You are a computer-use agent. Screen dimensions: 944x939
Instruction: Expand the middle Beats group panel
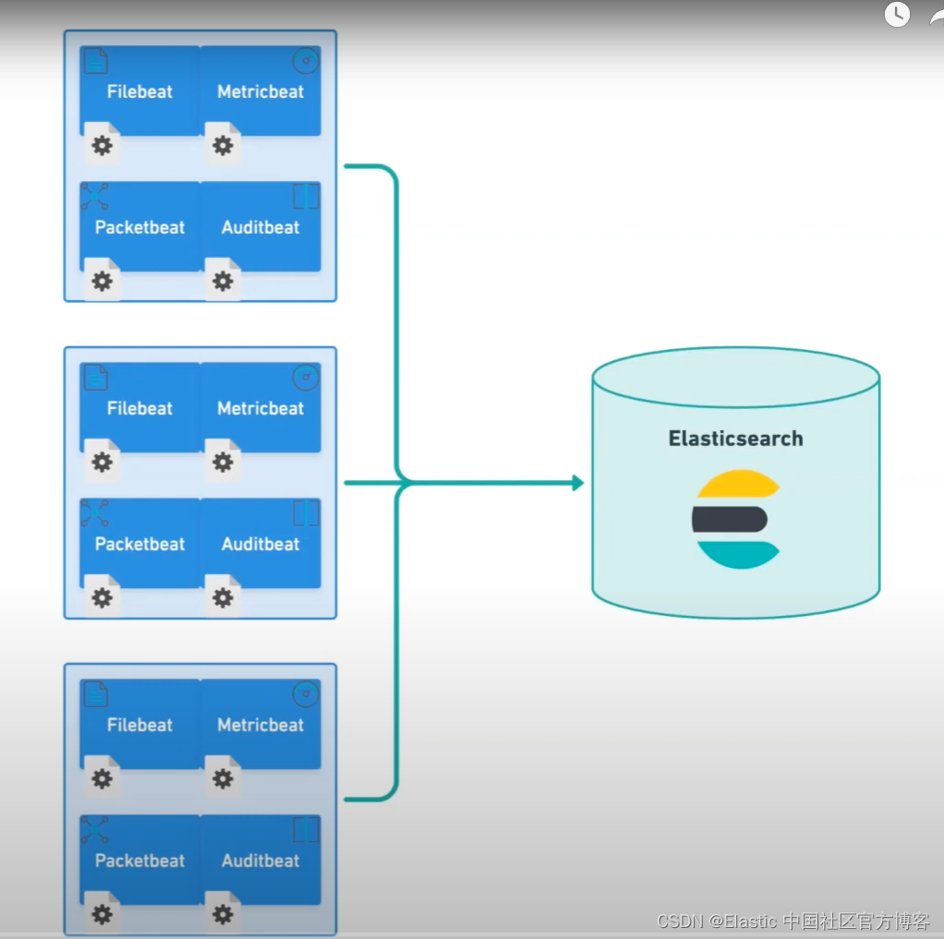tap(200, 483)
